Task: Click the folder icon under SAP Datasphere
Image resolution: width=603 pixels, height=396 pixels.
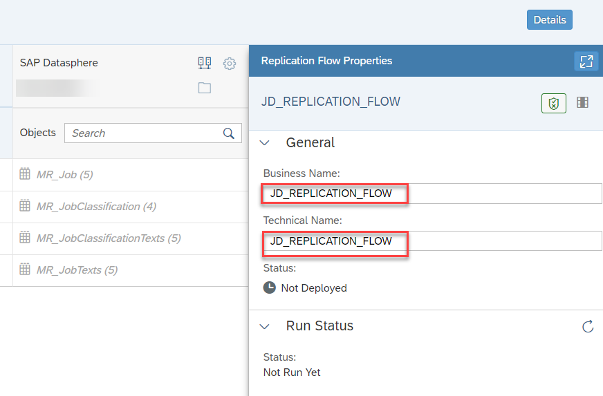Action: (205, 88)
